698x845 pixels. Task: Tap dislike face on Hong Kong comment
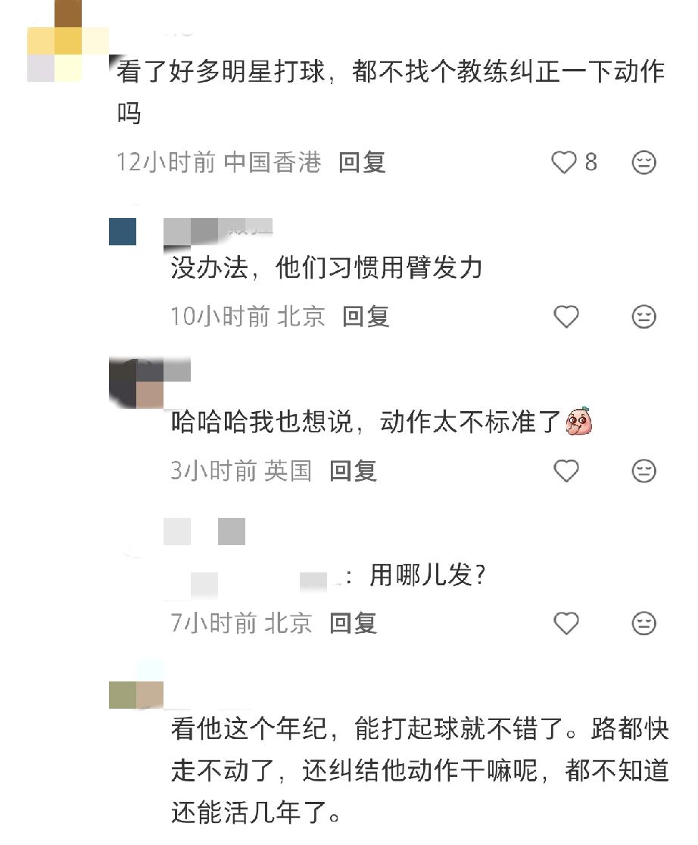tap(643, 162)
